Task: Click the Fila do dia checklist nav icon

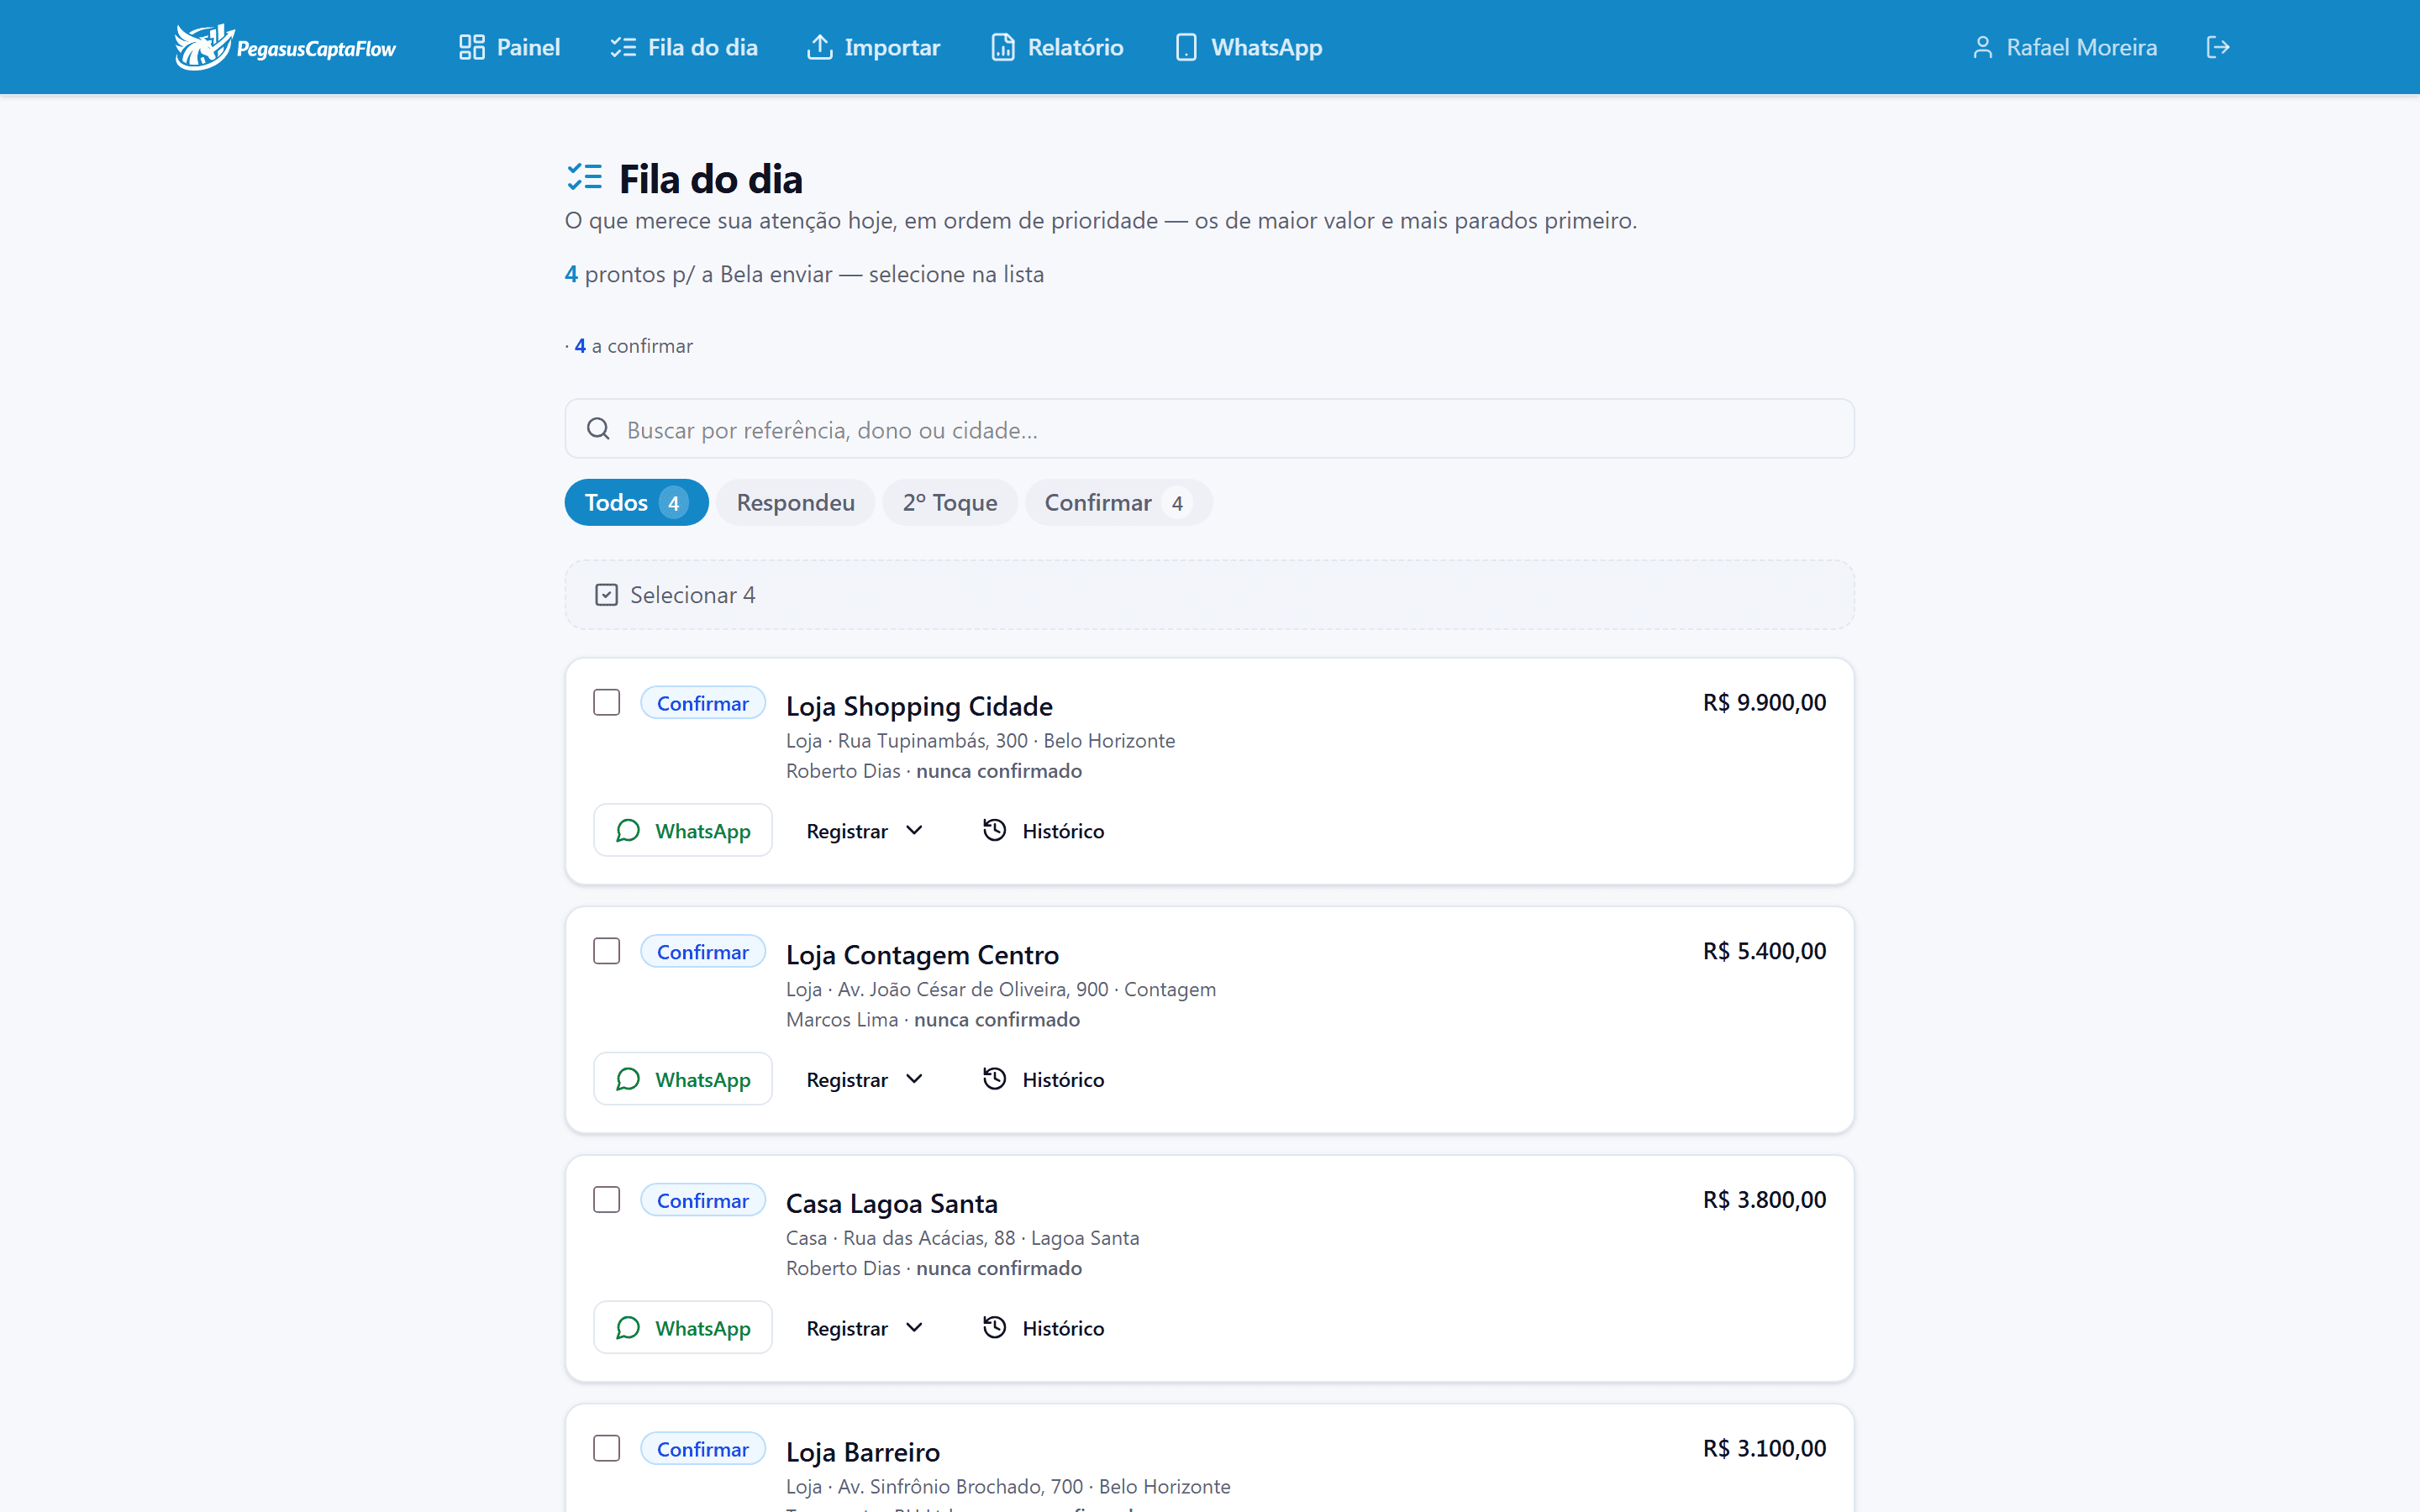Action: pyautogui.click(x=623, y=47)
